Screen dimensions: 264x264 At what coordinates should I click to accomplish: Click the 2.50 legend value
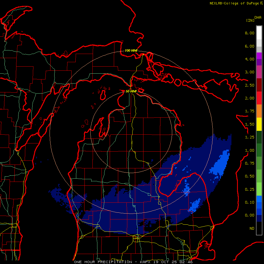click(x=250, y=85)
